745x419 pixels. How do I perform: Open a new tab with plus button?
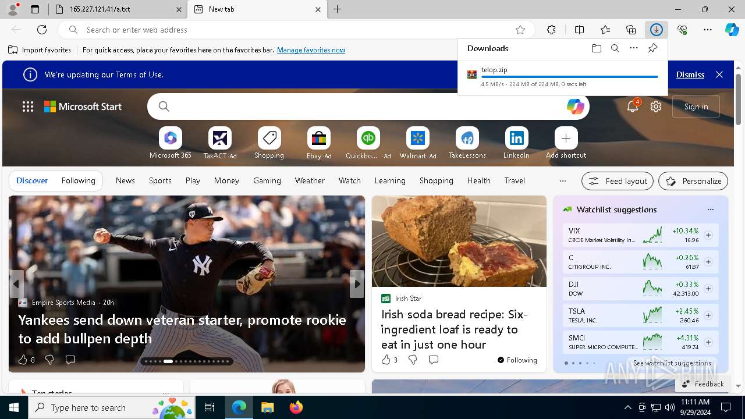pyautogui.click(x=337, y=9)
